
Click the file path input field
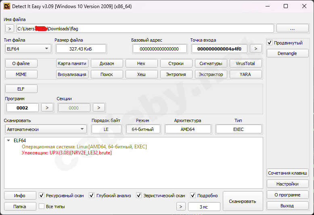[x=145, y=28]
